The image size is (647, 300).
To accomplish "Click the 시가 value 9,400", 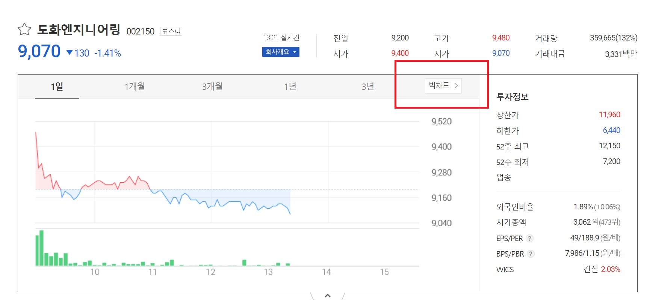I will (x=400, y=53).
